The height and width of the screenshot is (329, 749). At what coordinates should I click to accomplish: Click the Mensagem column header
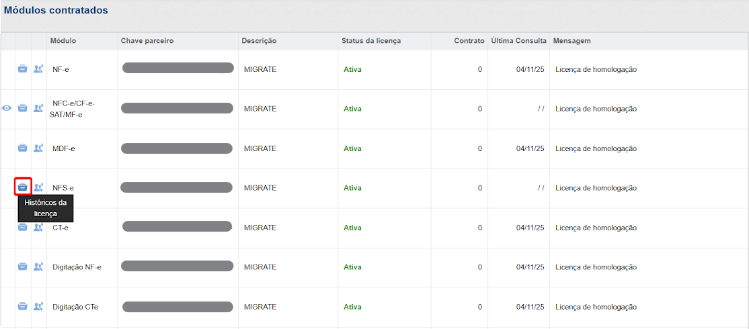[571, 41]
